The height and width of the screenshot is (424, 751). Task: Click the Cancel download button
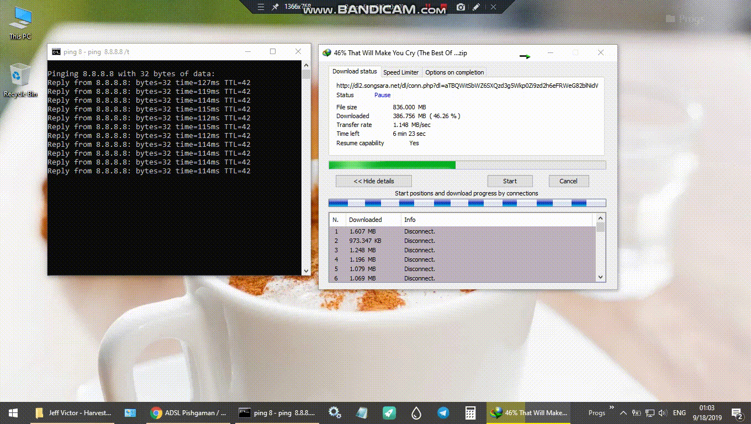[568, 181]
